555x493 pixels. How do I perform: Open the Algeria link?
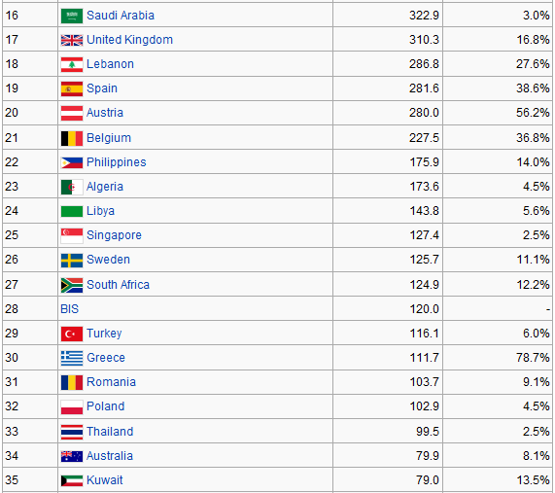click(x=105, y=187)
